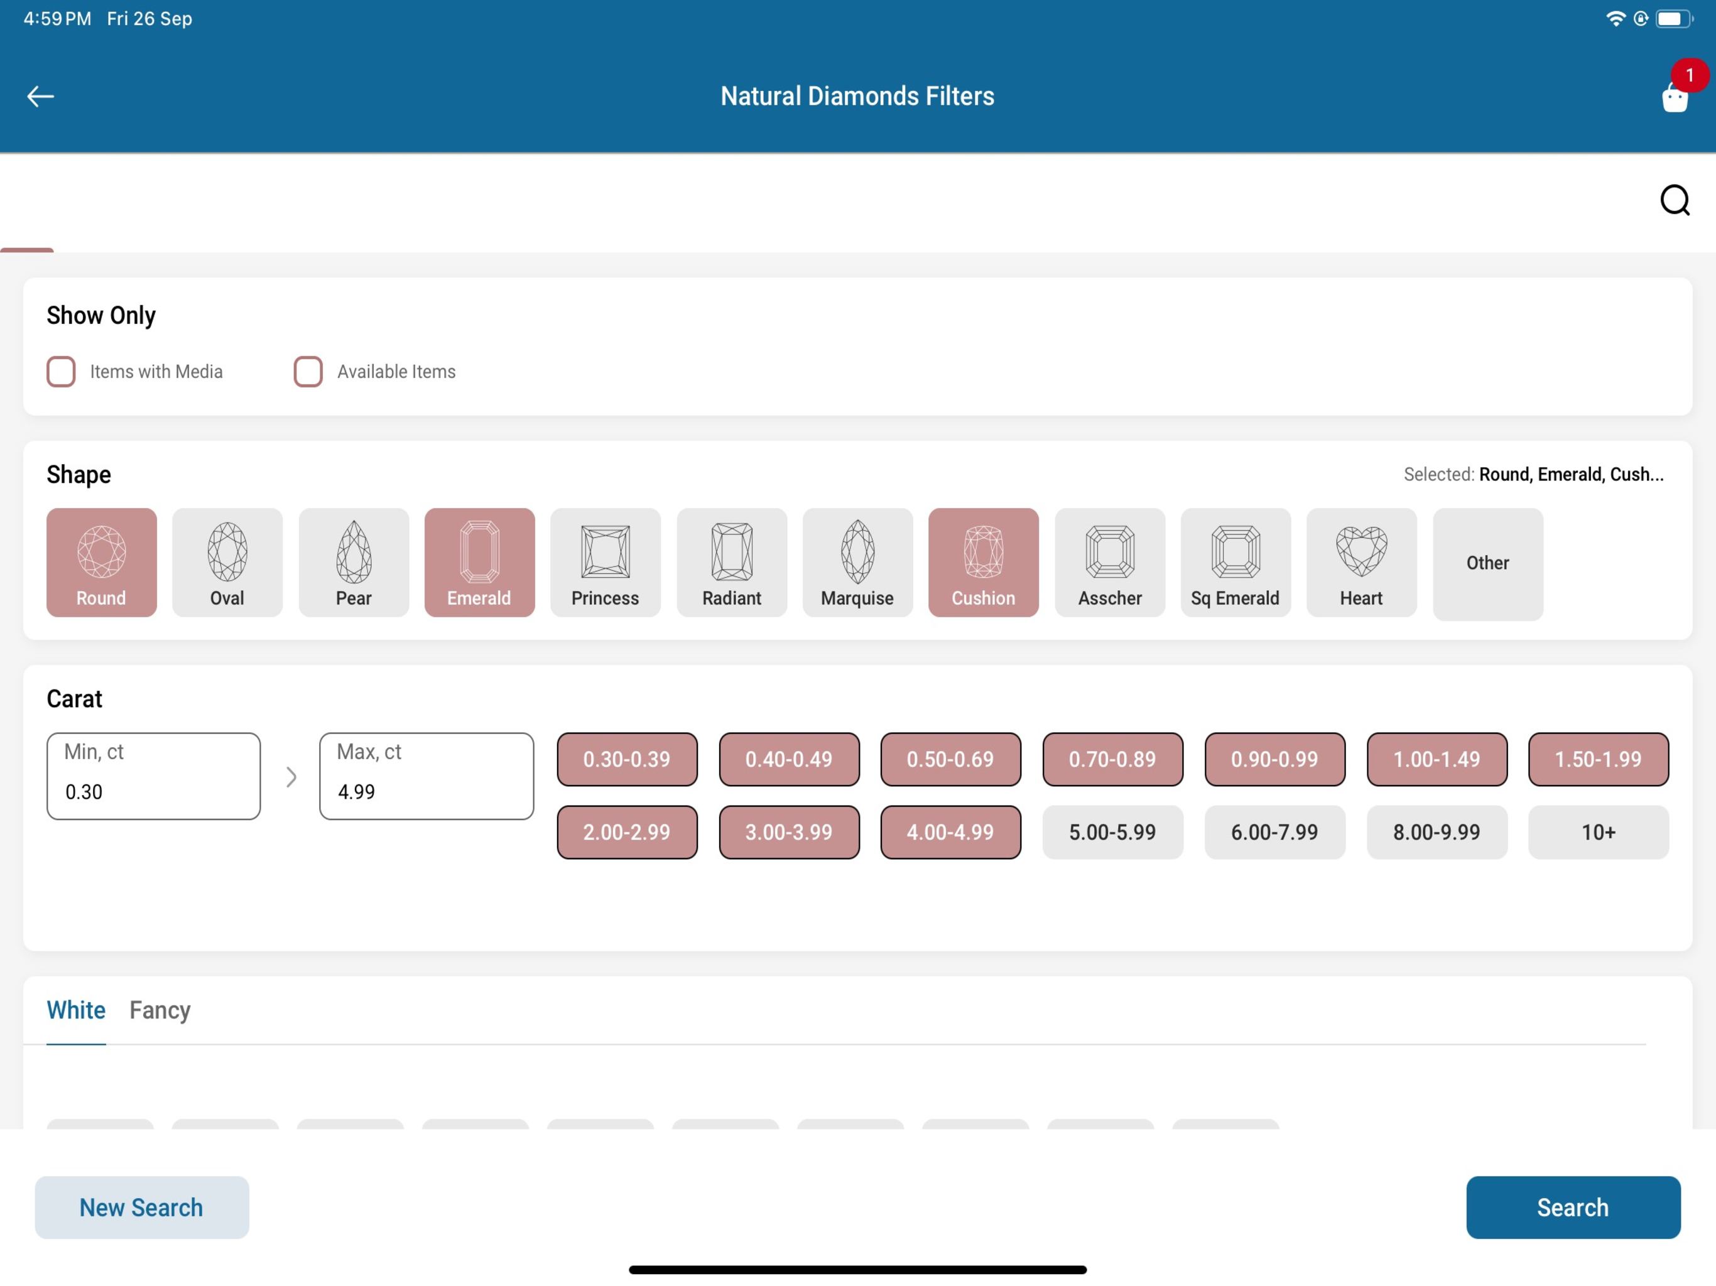Check Wi-Fi status icon
The width and height of the screenshot is (1716, 1286).
(1616, 19)
